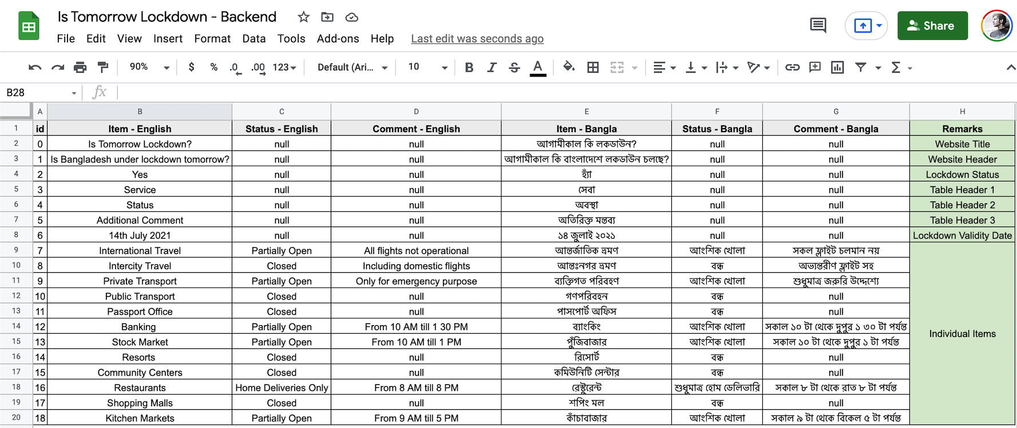Open horizontal align dropdown
This screenshot has width=1017, height=428.
664,68
